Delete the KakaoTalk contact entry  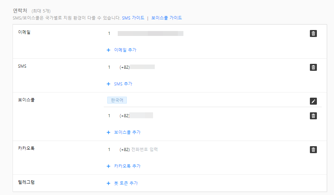313,150
